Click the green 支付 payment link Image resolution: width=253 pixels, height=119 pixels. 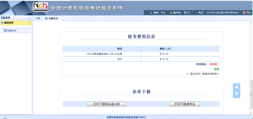[216, 69]
